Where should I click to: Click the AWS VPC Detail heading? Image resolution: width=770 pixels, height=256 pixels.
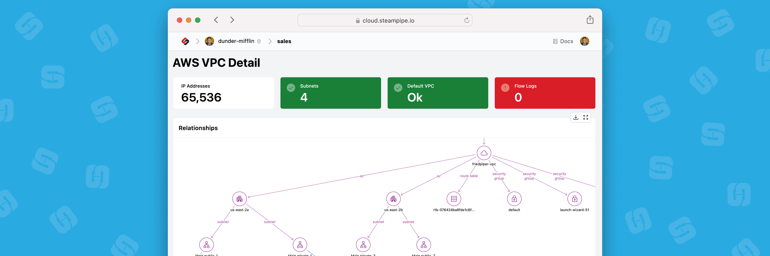click(x=216, y=63)
